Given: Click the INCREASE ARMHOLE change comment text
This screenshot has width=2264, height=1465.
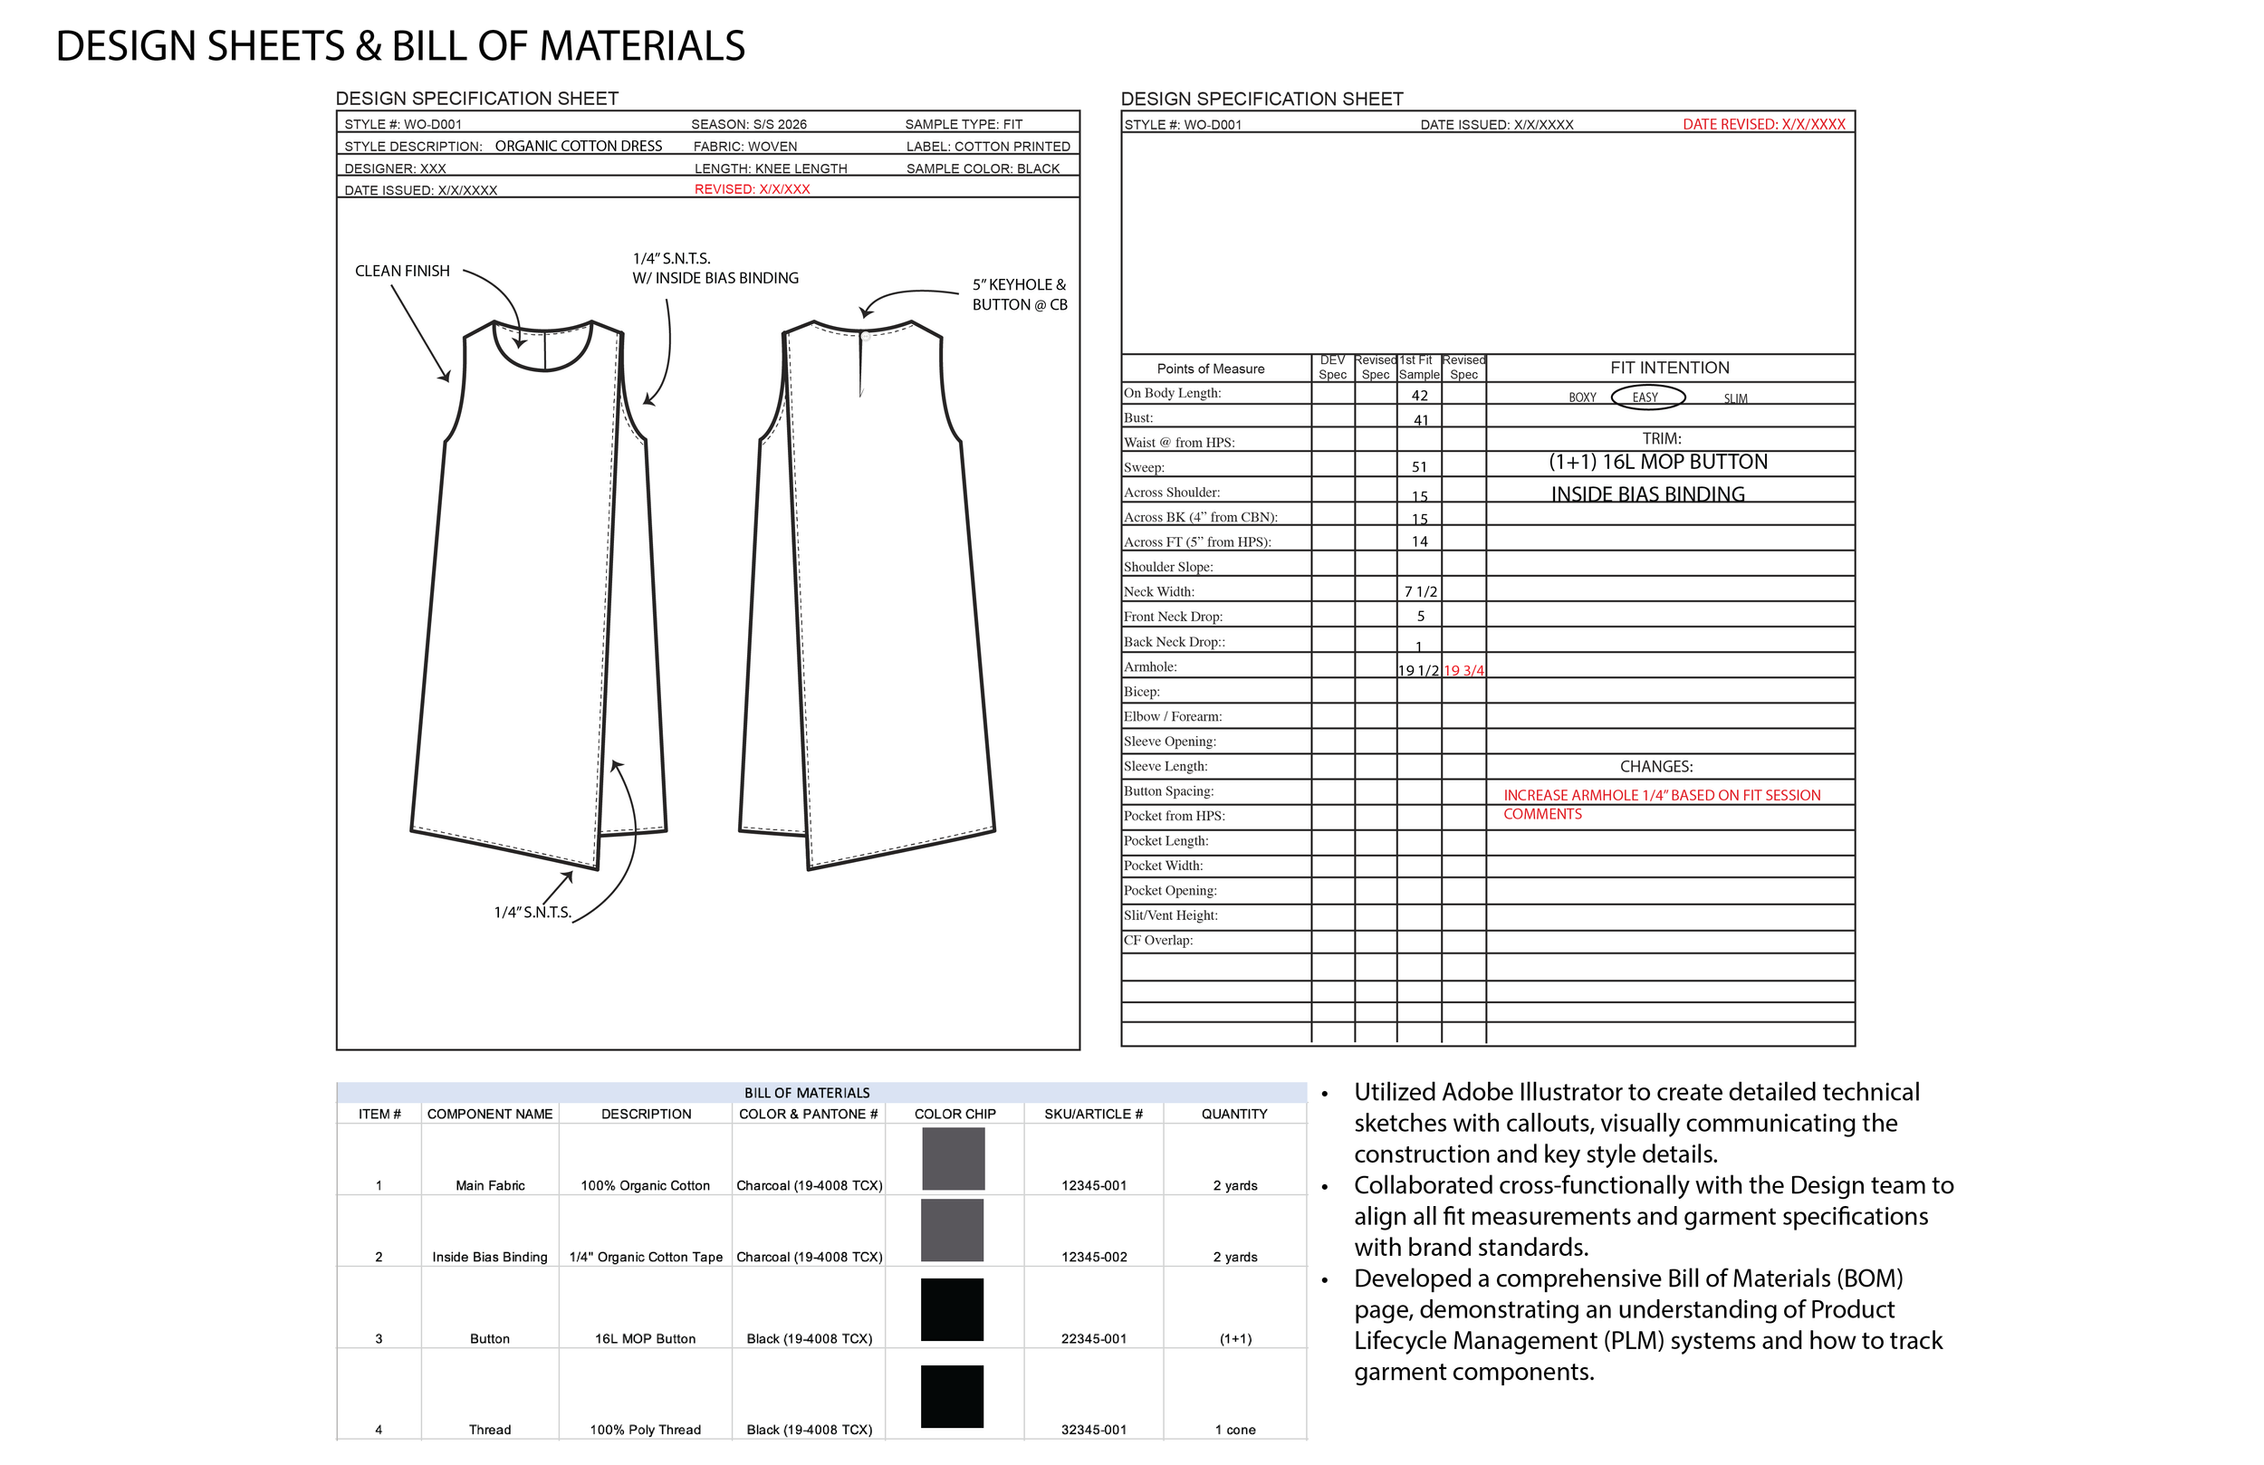Looking at the screenshot, I should (x=1661, y=795).
